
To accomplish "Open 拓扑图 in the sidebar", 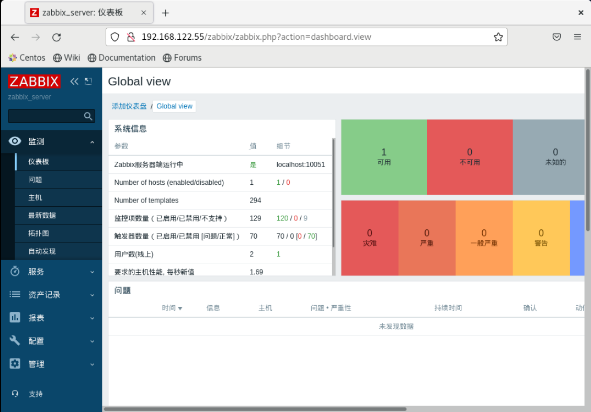I will [59, 233].
